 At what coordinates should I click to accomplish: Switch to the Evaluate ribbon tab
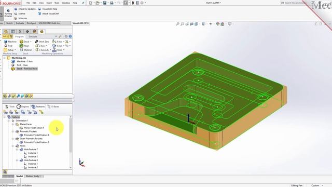point(20,23)
